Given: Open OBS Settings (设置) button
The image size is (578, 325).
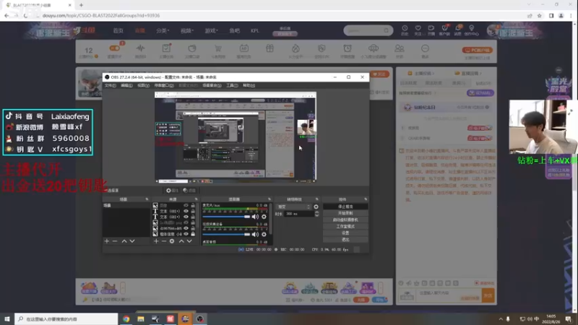Looking at the screenshot, I should click(345, 233).
